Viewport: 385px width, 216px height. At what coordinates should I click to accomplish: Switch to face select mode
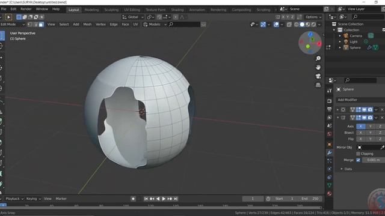click(41, 25)
